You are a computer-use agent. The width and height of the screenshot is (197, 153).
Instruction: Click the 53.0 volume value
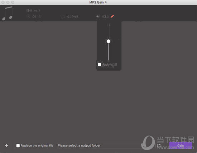click(105, 16)
